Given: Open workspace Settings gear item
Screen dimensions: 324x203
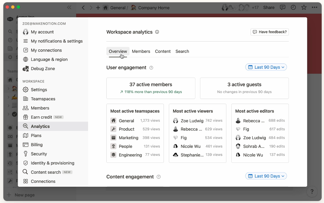Looking at the screenshot, I should 53,90.
